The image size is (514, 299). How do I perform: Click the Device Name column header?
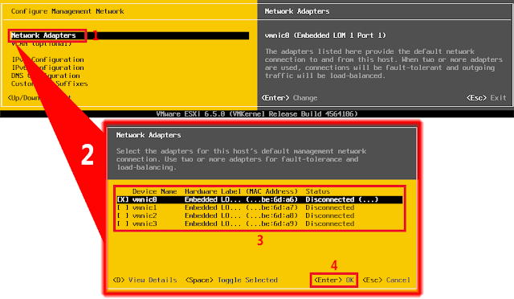(155, 191)
